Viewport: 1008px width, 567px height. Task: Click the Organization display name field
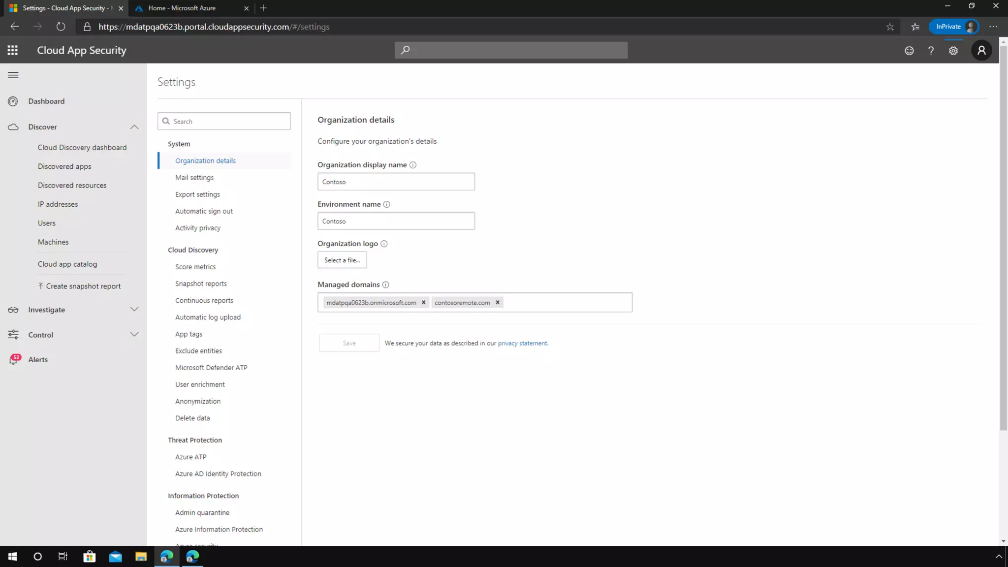click(x=396, y=182)
